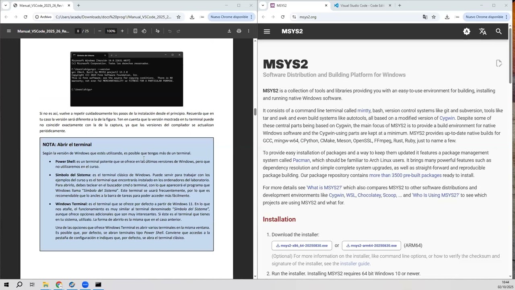
Task: Open the Cygwin link in first paragraph
Action: [447, 118]
